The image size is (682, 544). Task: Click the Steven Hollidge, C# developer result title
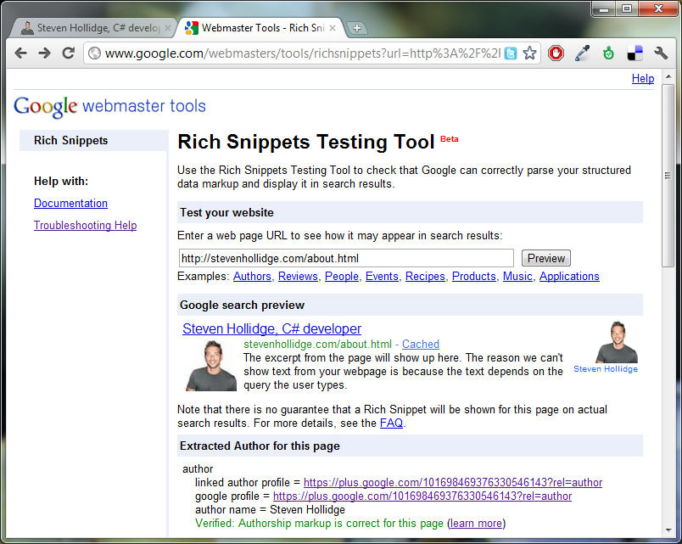(271, 328)
